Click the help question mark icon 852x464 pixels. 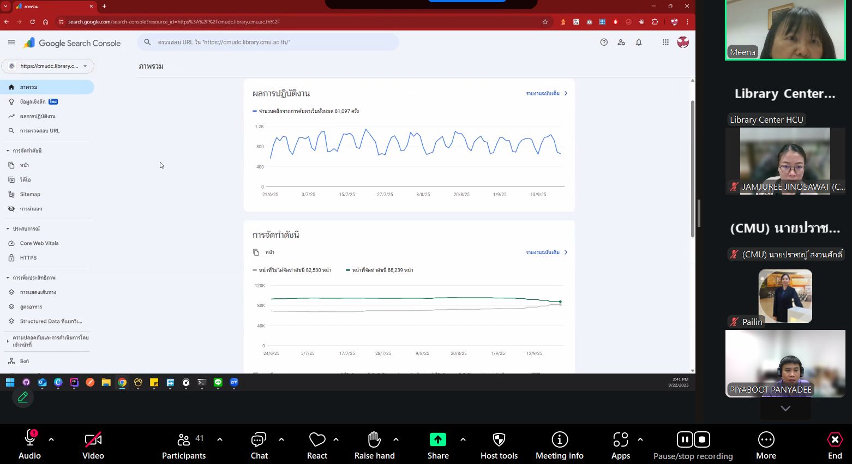(x=604, y=43)
